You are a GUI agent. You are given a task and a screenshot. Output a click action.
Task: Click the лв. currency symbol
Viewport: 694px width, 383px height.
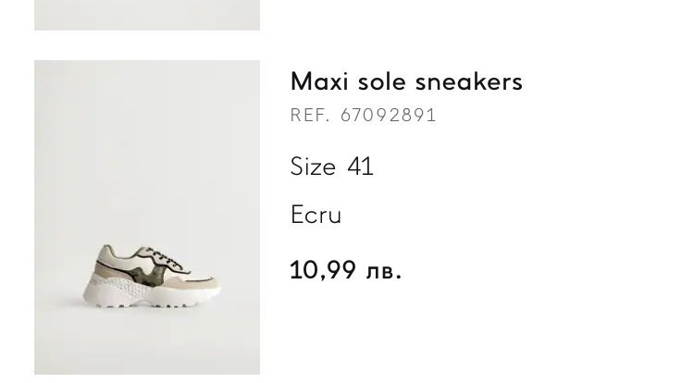point(384,271)
